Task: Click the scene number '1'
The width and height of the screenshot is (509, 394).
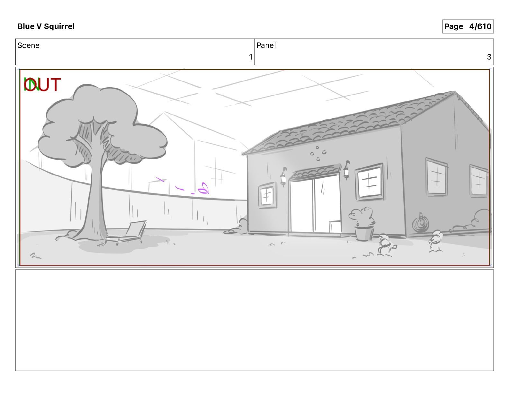Action: click(x=251, y=57)
